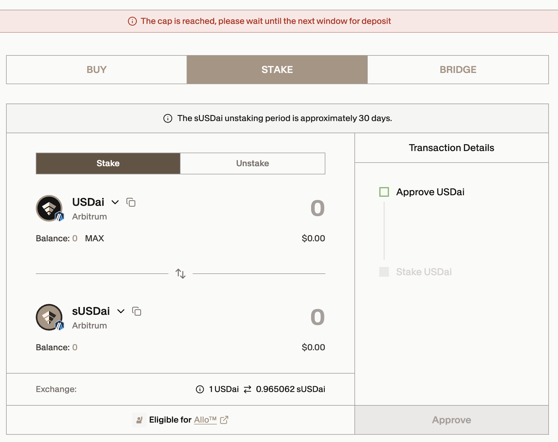
Task: Click MAX to use full balance
Action: click(95, 238)
